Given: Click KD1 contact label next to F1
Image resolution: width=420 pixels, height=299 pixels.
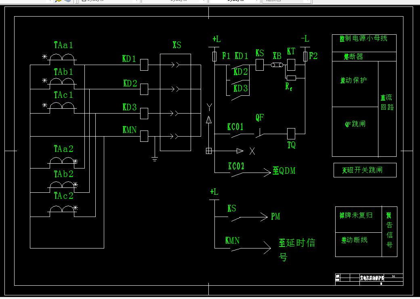Looking at the screenshot, I should 241,56.
